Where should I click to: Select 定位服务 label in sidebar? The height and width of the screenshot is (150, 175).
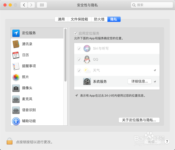coord(29,33)
